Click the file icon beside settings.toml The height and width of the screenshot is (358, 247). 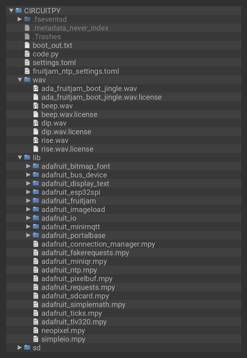[x=27, y=63]
